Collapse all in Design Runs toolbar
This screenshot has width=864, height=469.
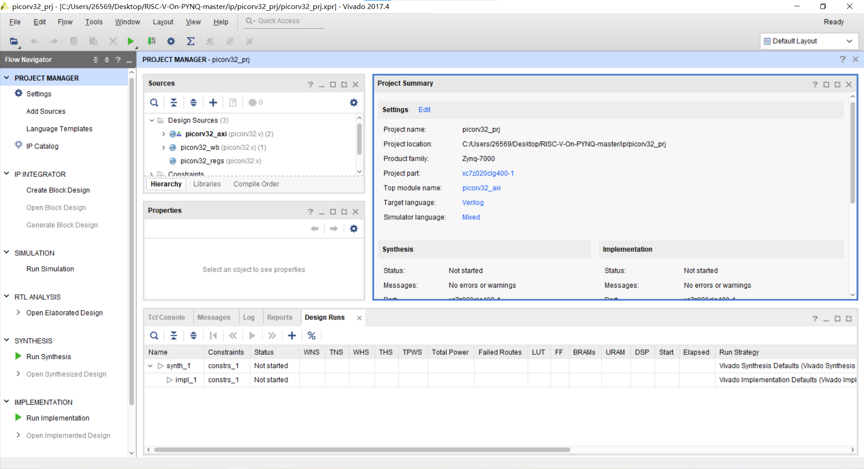tap(174, 336)
